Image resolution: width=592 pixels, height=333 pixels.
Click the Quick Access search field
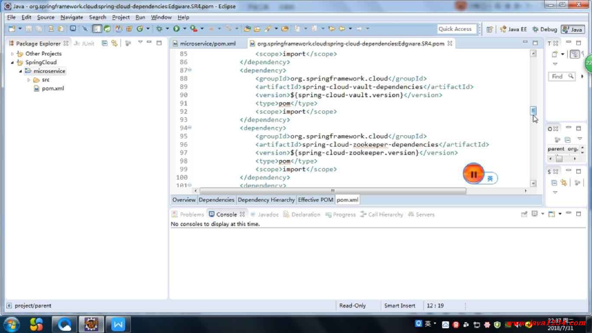(457, 29)
